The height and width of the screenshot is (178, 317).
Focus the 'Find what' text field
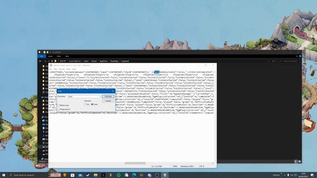click(84, 96)
